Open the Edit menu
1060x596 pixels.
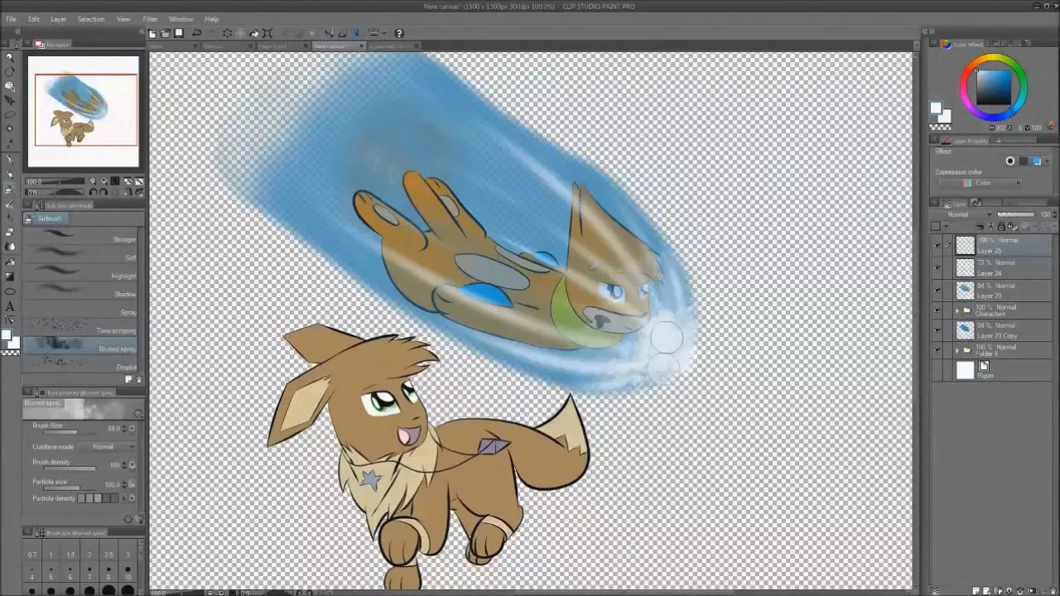[34, 19]
